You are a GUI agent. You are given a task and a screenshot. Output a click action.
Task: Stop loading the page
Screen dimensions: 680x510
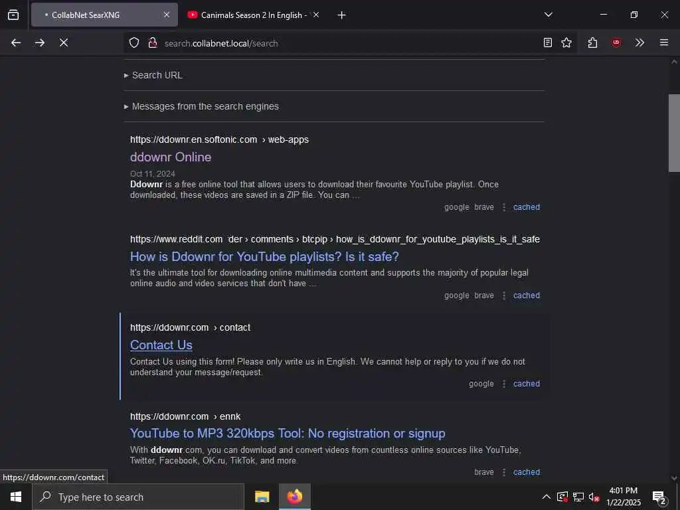click(x=64, y=42)
